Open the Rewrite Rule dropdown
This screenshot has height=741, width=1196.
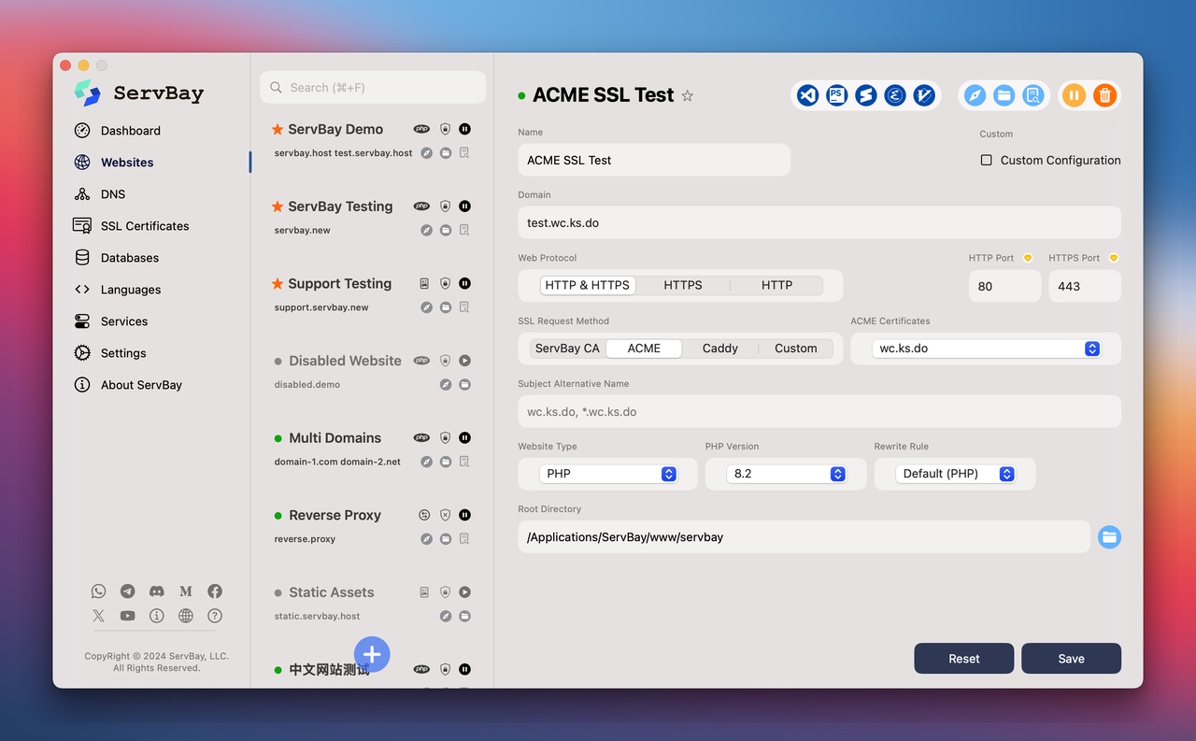(x=955, y=474)
